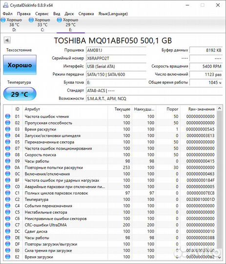This screenshot has height=264, width=226.
Task: Select the row Частота ошибок чтения
Action: pos(110,116)
